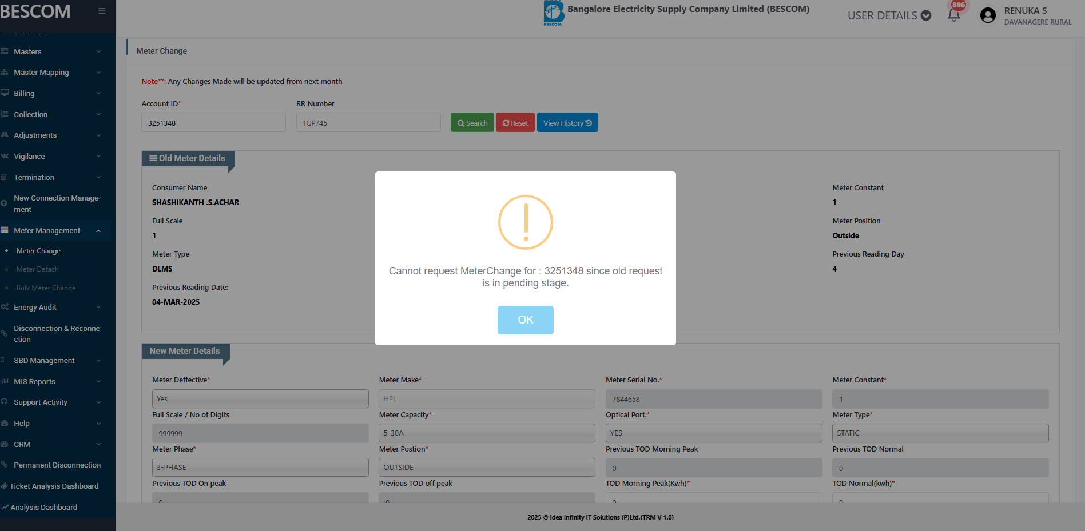Click the BESCOM logo in header
Viewport: 1085px width, 531px height.
pos(553,13)
